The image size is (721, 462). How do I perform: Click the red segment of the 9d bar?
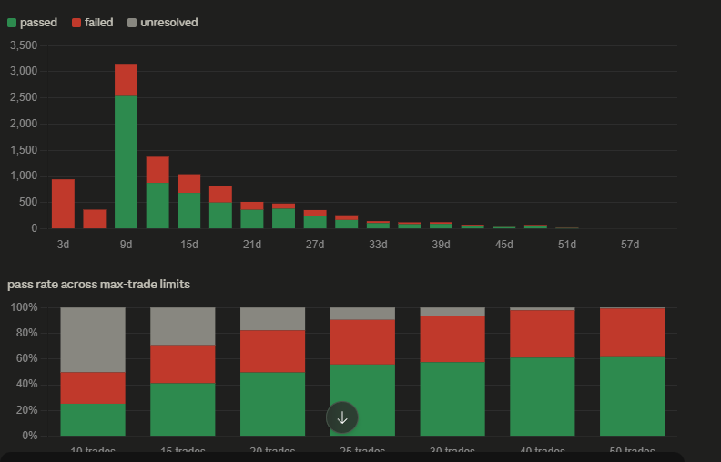(x=126, y=80)
